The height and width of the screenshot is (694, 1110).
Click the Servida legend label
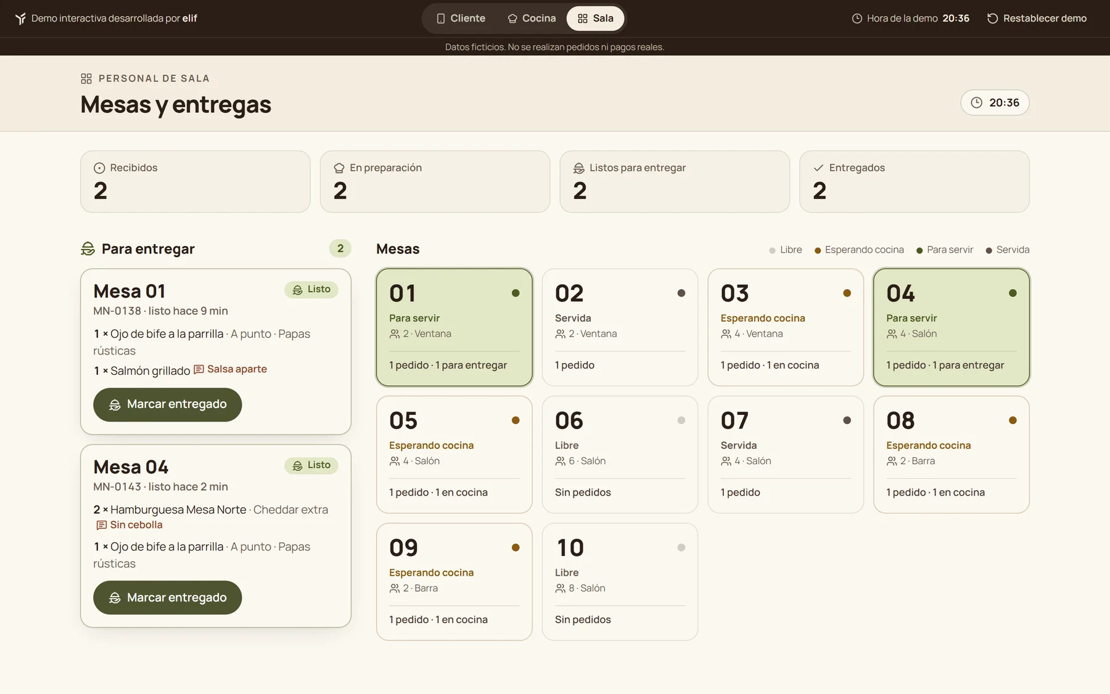tap(1013, 250)
